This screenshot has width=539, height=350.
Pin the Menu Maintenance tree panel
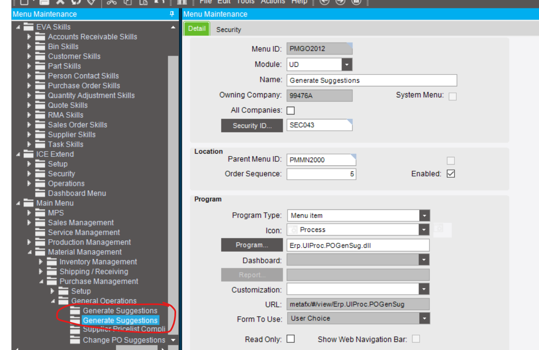click(x=172, y=14)
